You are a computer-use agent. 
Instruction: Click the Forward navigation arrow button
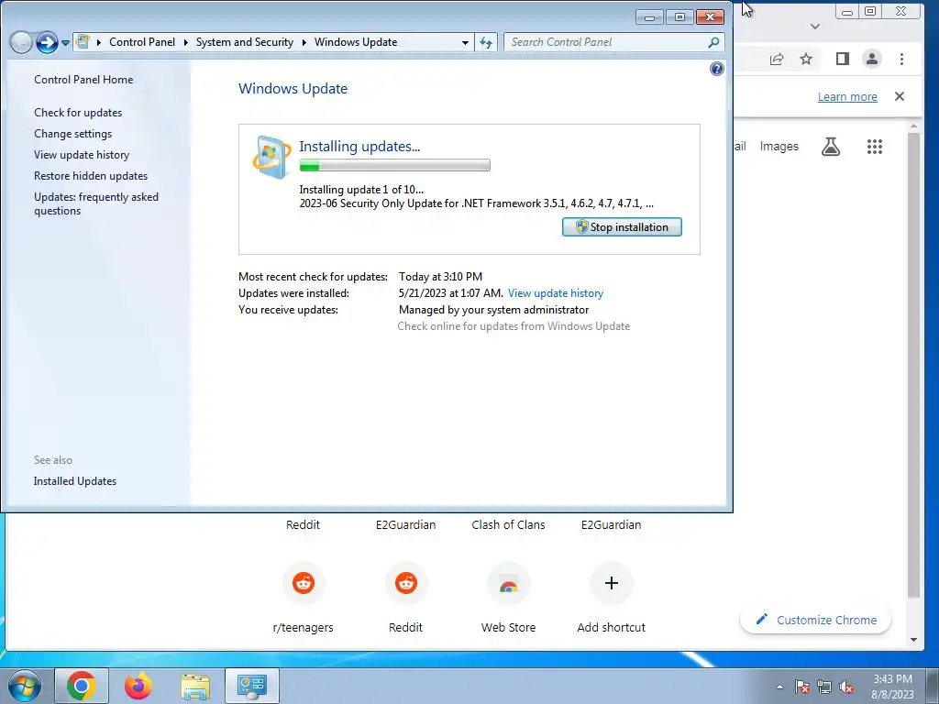(x=48, y=42)
